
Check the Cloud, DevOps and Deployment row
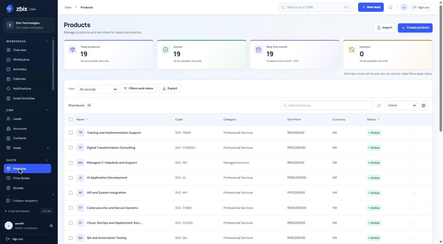[71, 223]
